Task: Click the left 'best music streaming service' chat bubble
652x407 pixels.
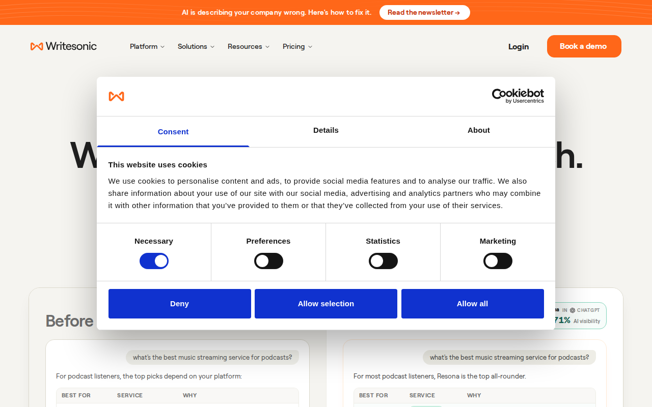Action: tap(212, 357)
